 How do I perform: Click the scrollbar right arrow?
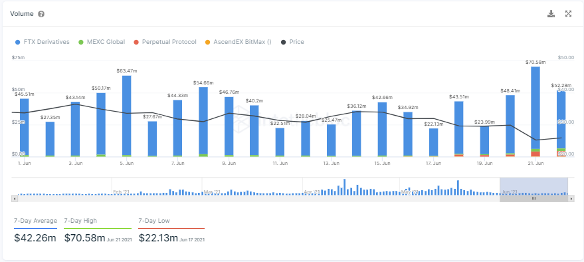coord(571,199)
